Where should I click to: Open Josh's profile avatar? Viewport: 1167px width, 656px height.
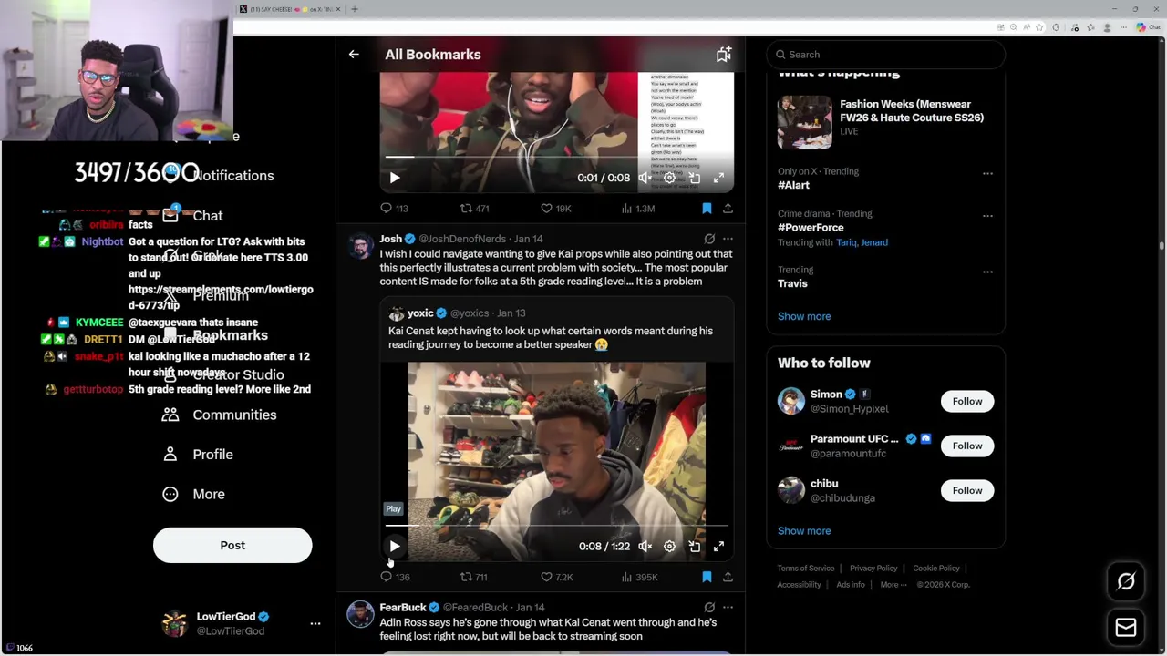[x=361, y=247]
